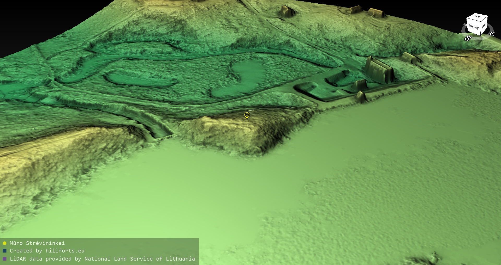Open the Created by hillforts.eu link
The width and height of the screenshot is (501, 265).
pos(47,251)
